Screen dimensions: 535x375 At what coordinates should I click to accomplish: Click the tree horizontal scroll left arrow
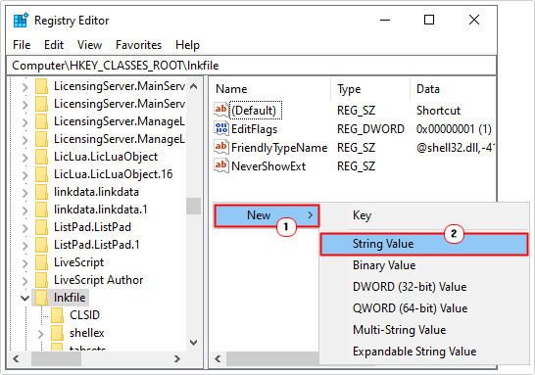(16, 358)
